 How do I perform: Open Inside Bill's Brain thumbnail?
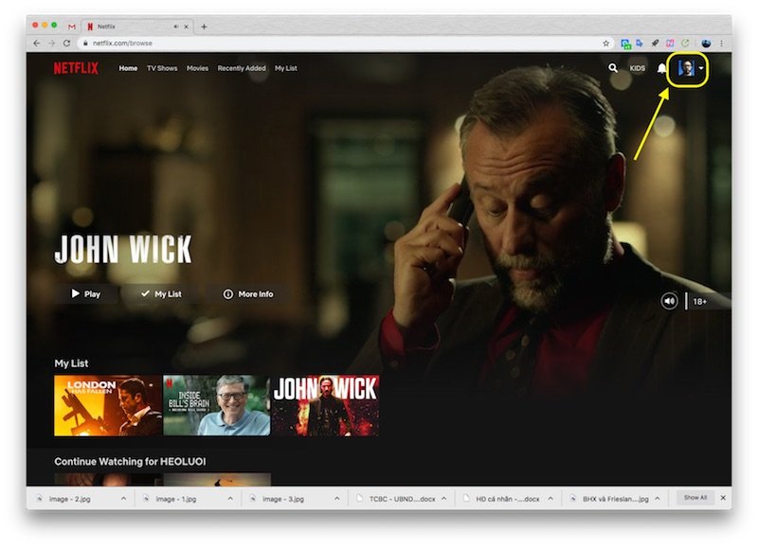pyautogui.click(x=217, y=406)
